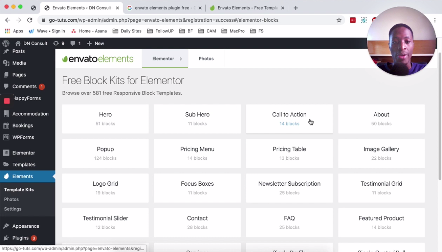Select the Testimonial Slider block card
The width and height of the screenshot is (442, 252).
pyautogui.click(x=105, y=223)
